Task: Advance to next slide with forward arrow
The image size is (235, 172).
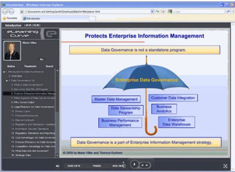Action: (x=147, y=165)
